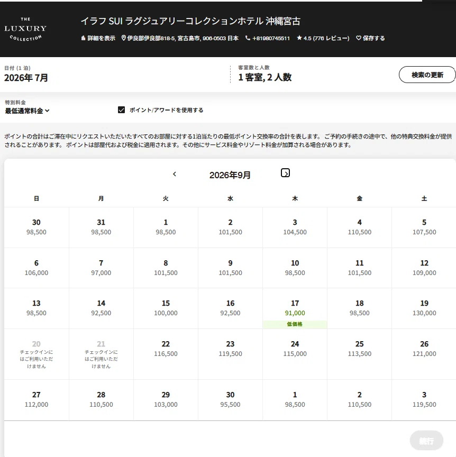Select October 2 in last week row

359,399
